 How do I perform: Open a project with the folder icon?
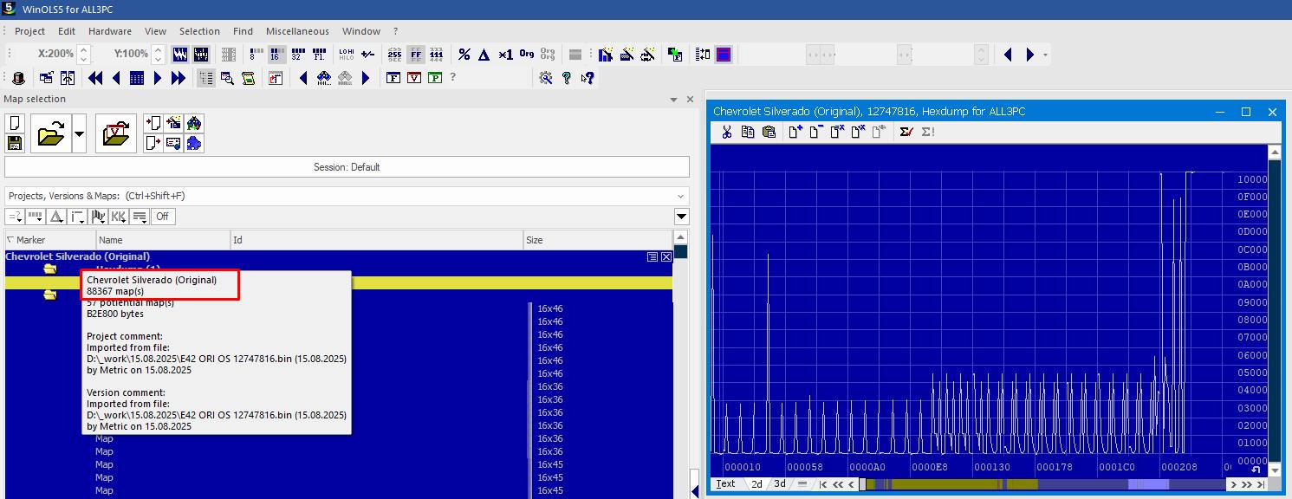(52, 134)
